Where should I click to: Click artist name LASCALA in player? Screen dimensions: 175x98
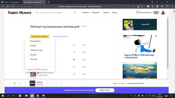pyautogui.click(x=40, y=85)
